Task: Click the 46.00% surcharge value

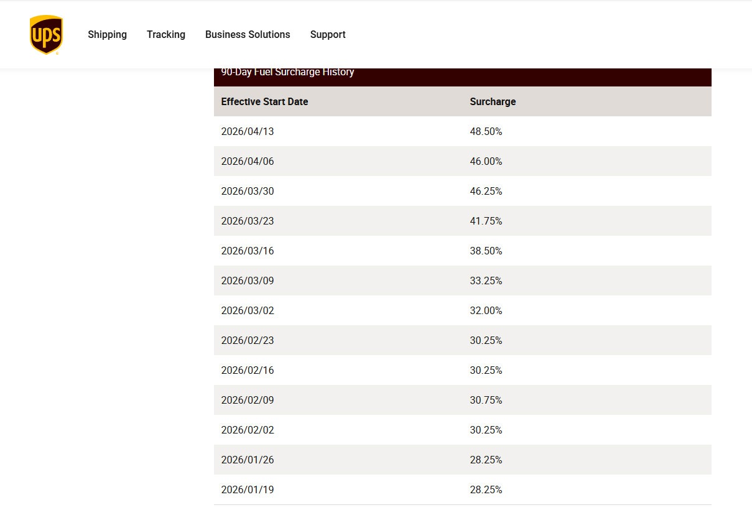Action: (x=486, y=161)
